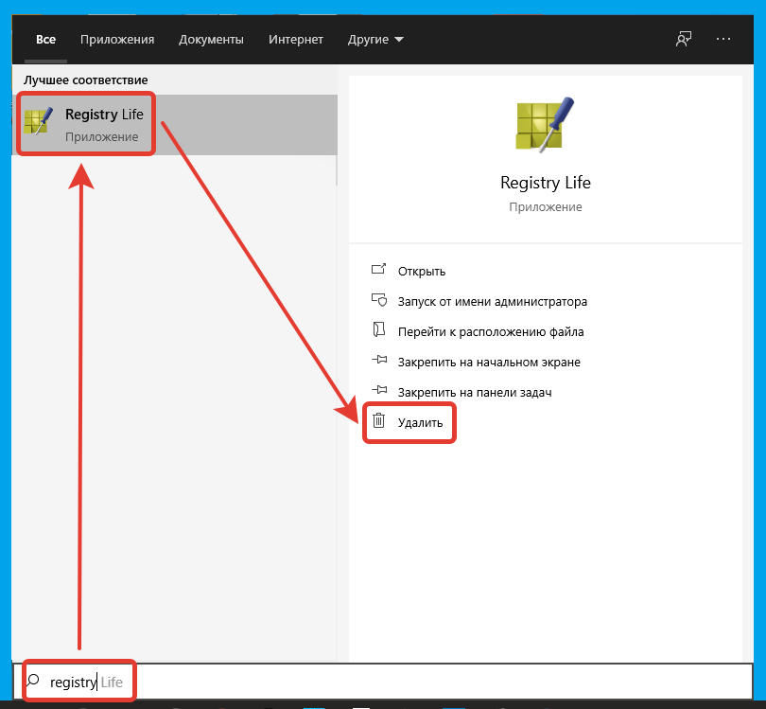Click the trash icon next to Удалить
Viewport: 766px width, 709px height.
[x=378, y=420]
